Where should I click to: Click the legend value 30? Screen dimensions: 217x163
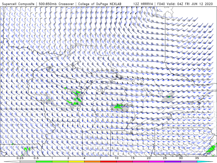click(181, 158)
